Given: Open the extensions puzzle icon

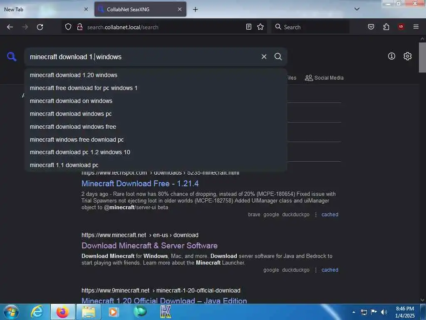Looking at the screenshot, I should [386, 27].
